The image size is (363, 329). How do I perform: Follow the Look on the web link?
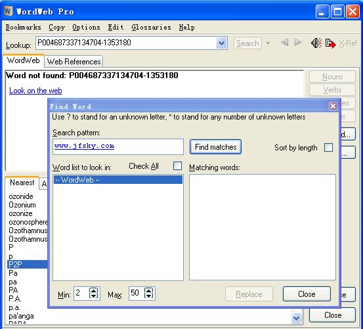point(35,91)
